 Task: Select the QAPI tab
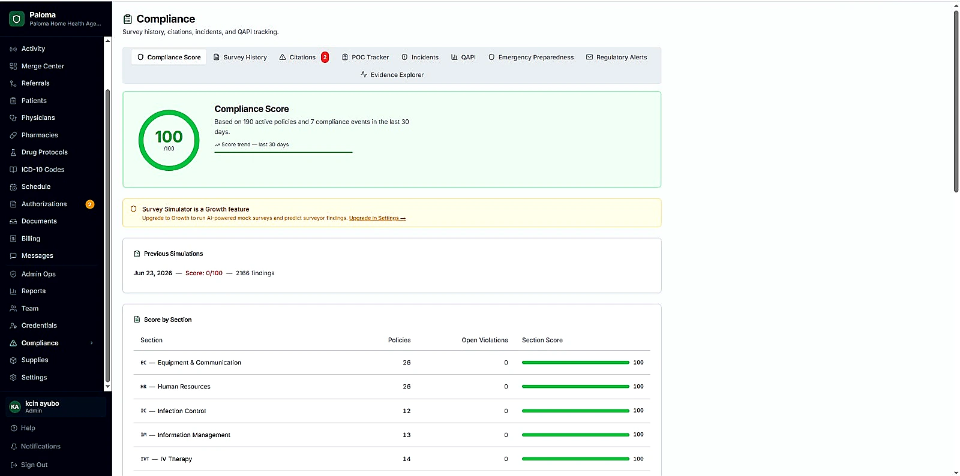(x=463, y=58)
